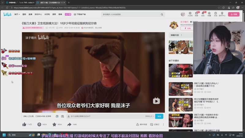Open the capybara advertisement thumbnail

[x=181, y=47]
